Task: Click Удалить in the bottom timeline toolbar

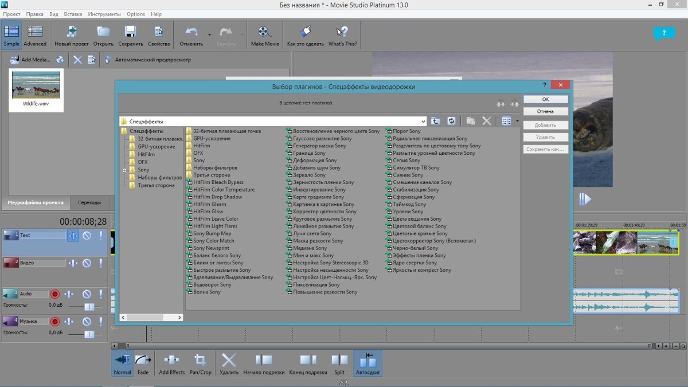Action: click(229, 363)
